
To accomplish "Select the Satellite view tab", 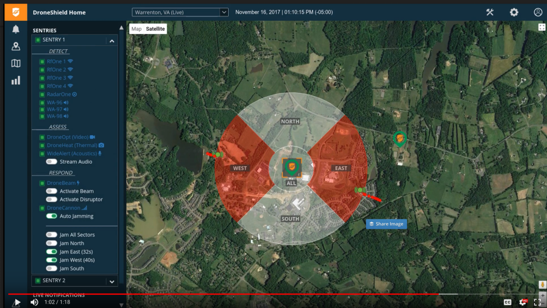I will pos(155,29).
